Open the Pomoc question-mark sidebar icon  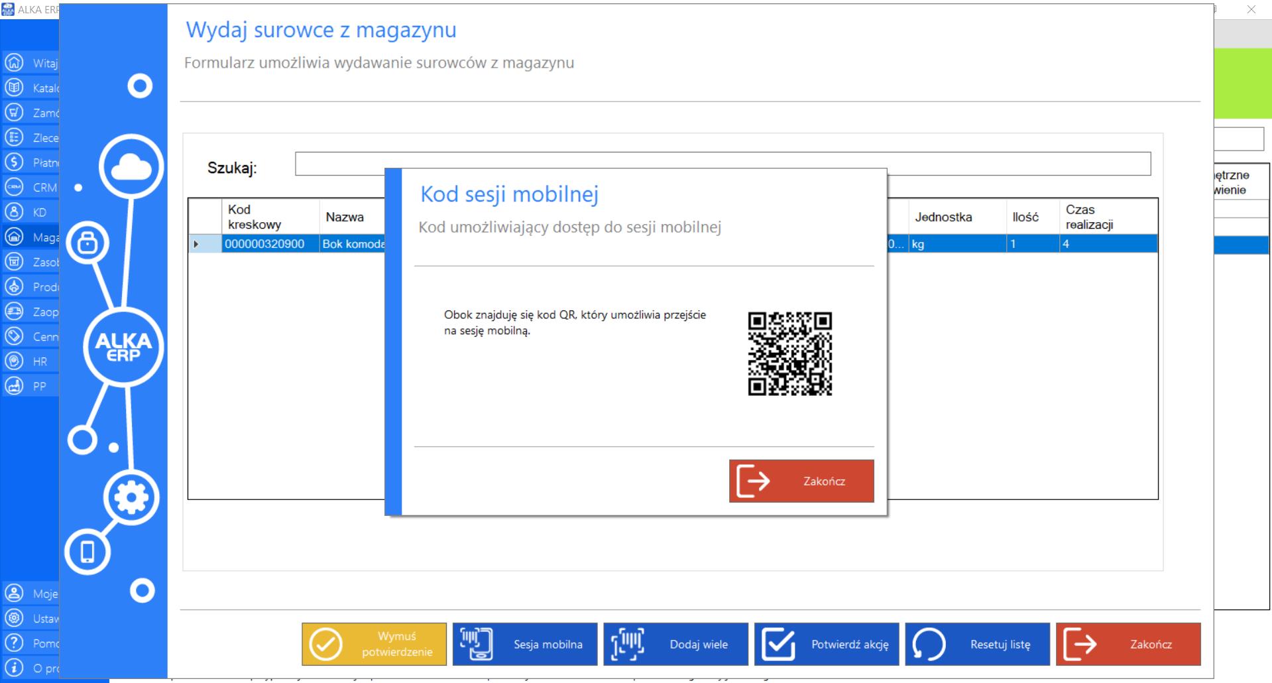(14, 643)
